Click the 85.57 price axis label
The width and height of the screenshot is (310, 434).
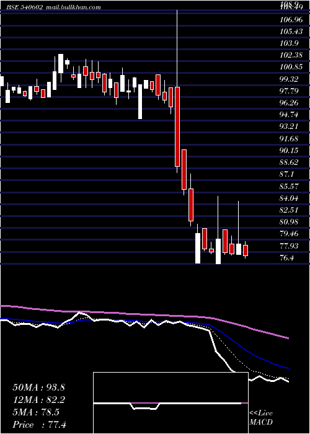point(289,186)
